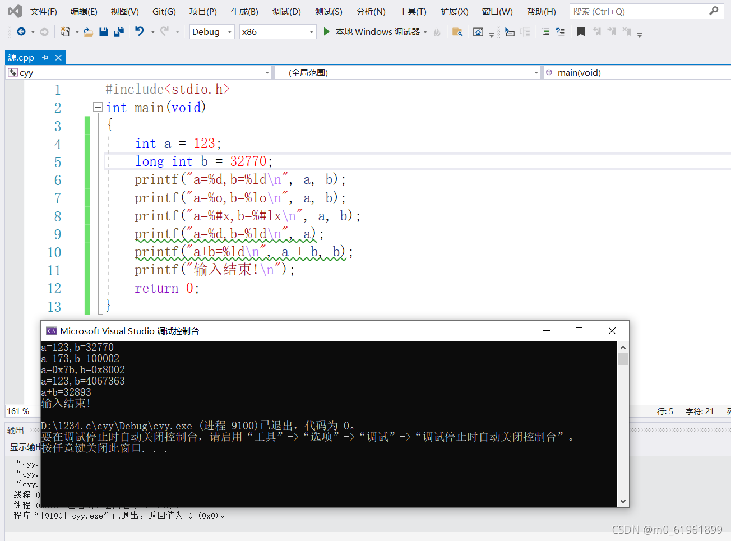Open the undo history dropdown arrow
This screenshot has width=731, height=541.
tap(152, 32)
